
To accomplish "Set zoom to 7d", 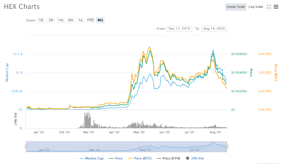I will coord(51,20).
